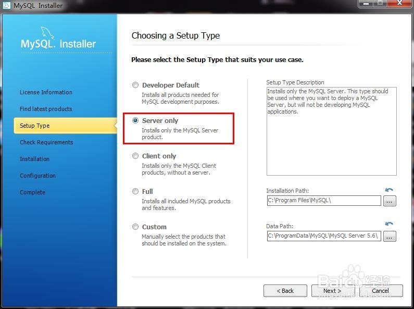Click the MySQL Installer title bar icon
Image resolution: width=414 pixels, height=309 pixels.
[6, 5]
